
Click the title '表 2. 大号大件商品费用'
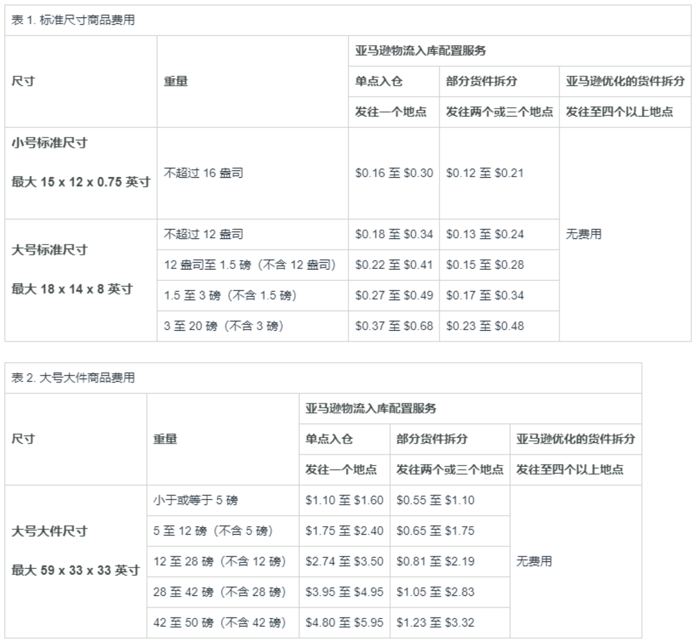(73, 378)
